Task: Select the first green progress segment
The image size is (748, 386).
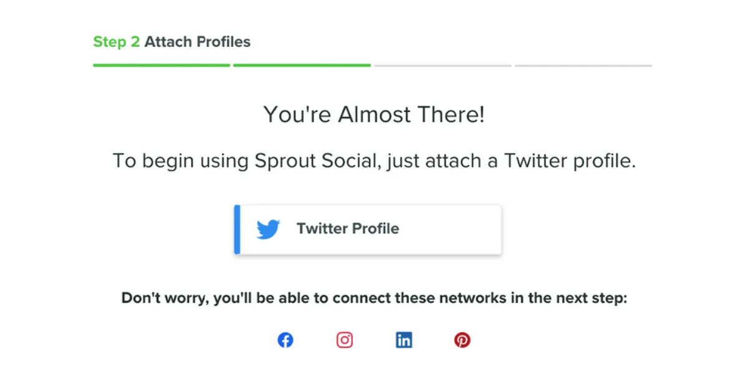Action: pyautogui.click(x=161, y=65)
